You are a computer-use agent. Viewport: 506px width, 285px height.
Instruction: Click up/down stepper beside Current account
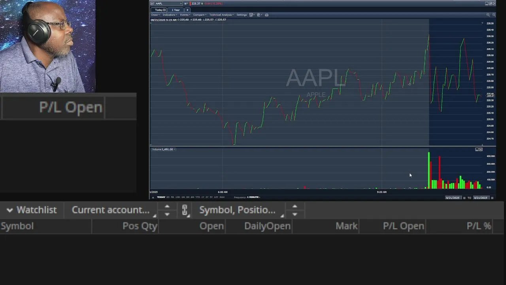[167, 210]
